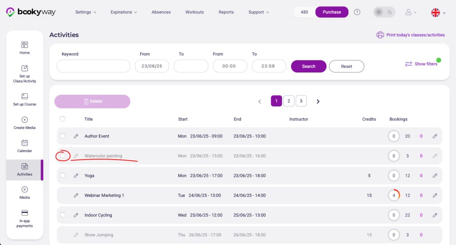Tick the Yoga activity checkbox
456x245 pixels.
[63, 176]
